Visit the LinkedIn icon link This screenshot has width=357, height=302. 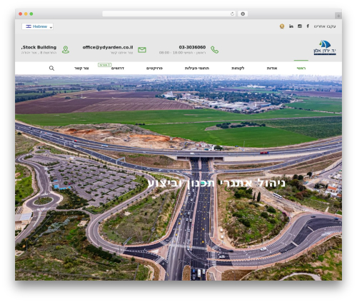tap(291, 26)
